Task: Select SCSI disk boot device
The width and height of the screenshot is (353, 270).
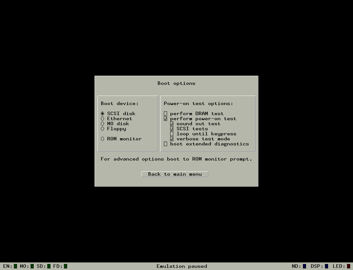Action: pos(102,113)
